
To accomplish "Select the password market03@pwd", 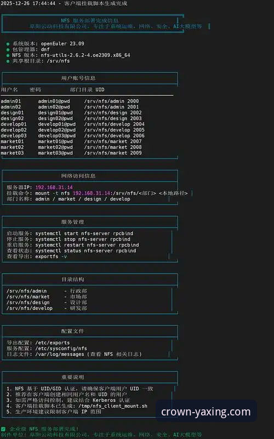I will [x=55, y=153].
